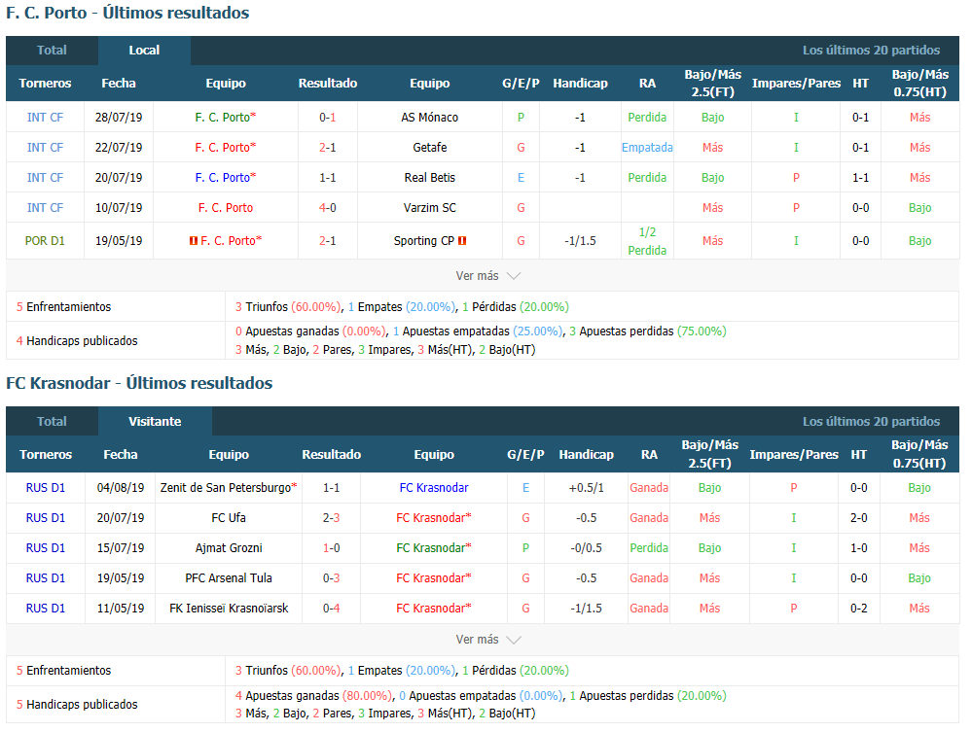Open Los últimos 20 partidos in Porto header
Image resolution: width=972 pixels, height=732 pixels.
(871, 51)
